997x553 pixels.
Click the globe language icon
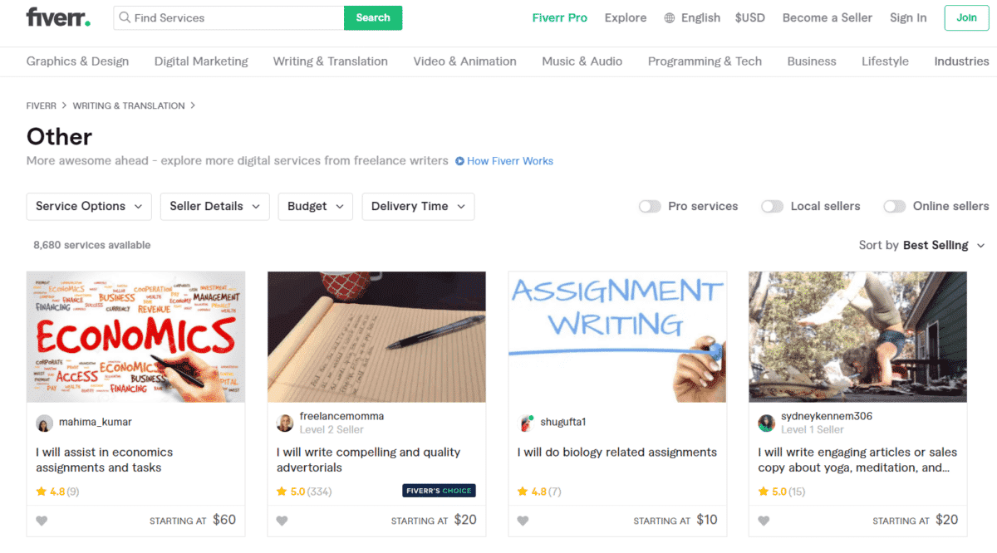(670, 18)
